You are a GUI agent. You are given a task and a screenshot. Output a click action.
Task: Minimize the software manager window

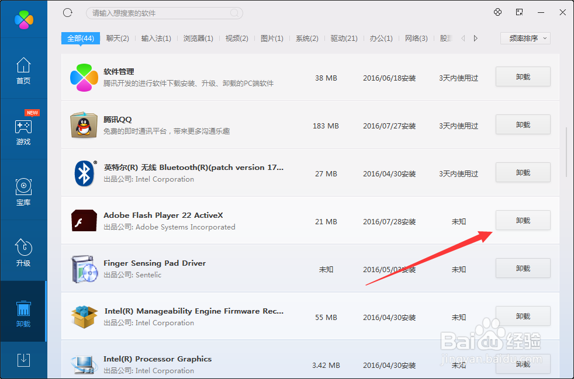(541, 12)
